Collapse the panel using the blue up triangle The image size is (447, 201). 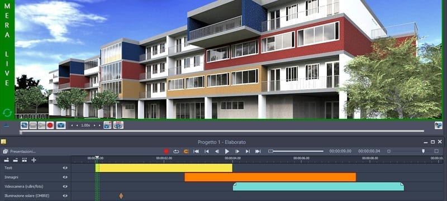[6, 125]
